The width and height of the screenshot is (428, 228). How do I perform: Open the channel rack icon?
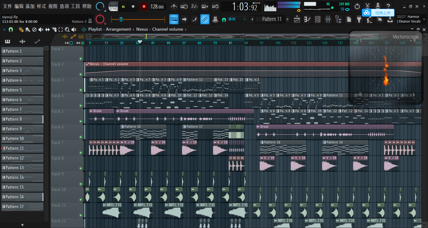[318, 19]
